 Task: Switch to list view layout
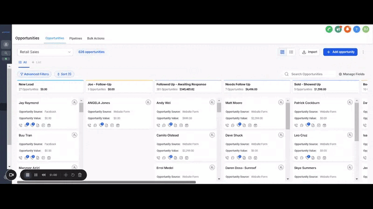(291, 52)
